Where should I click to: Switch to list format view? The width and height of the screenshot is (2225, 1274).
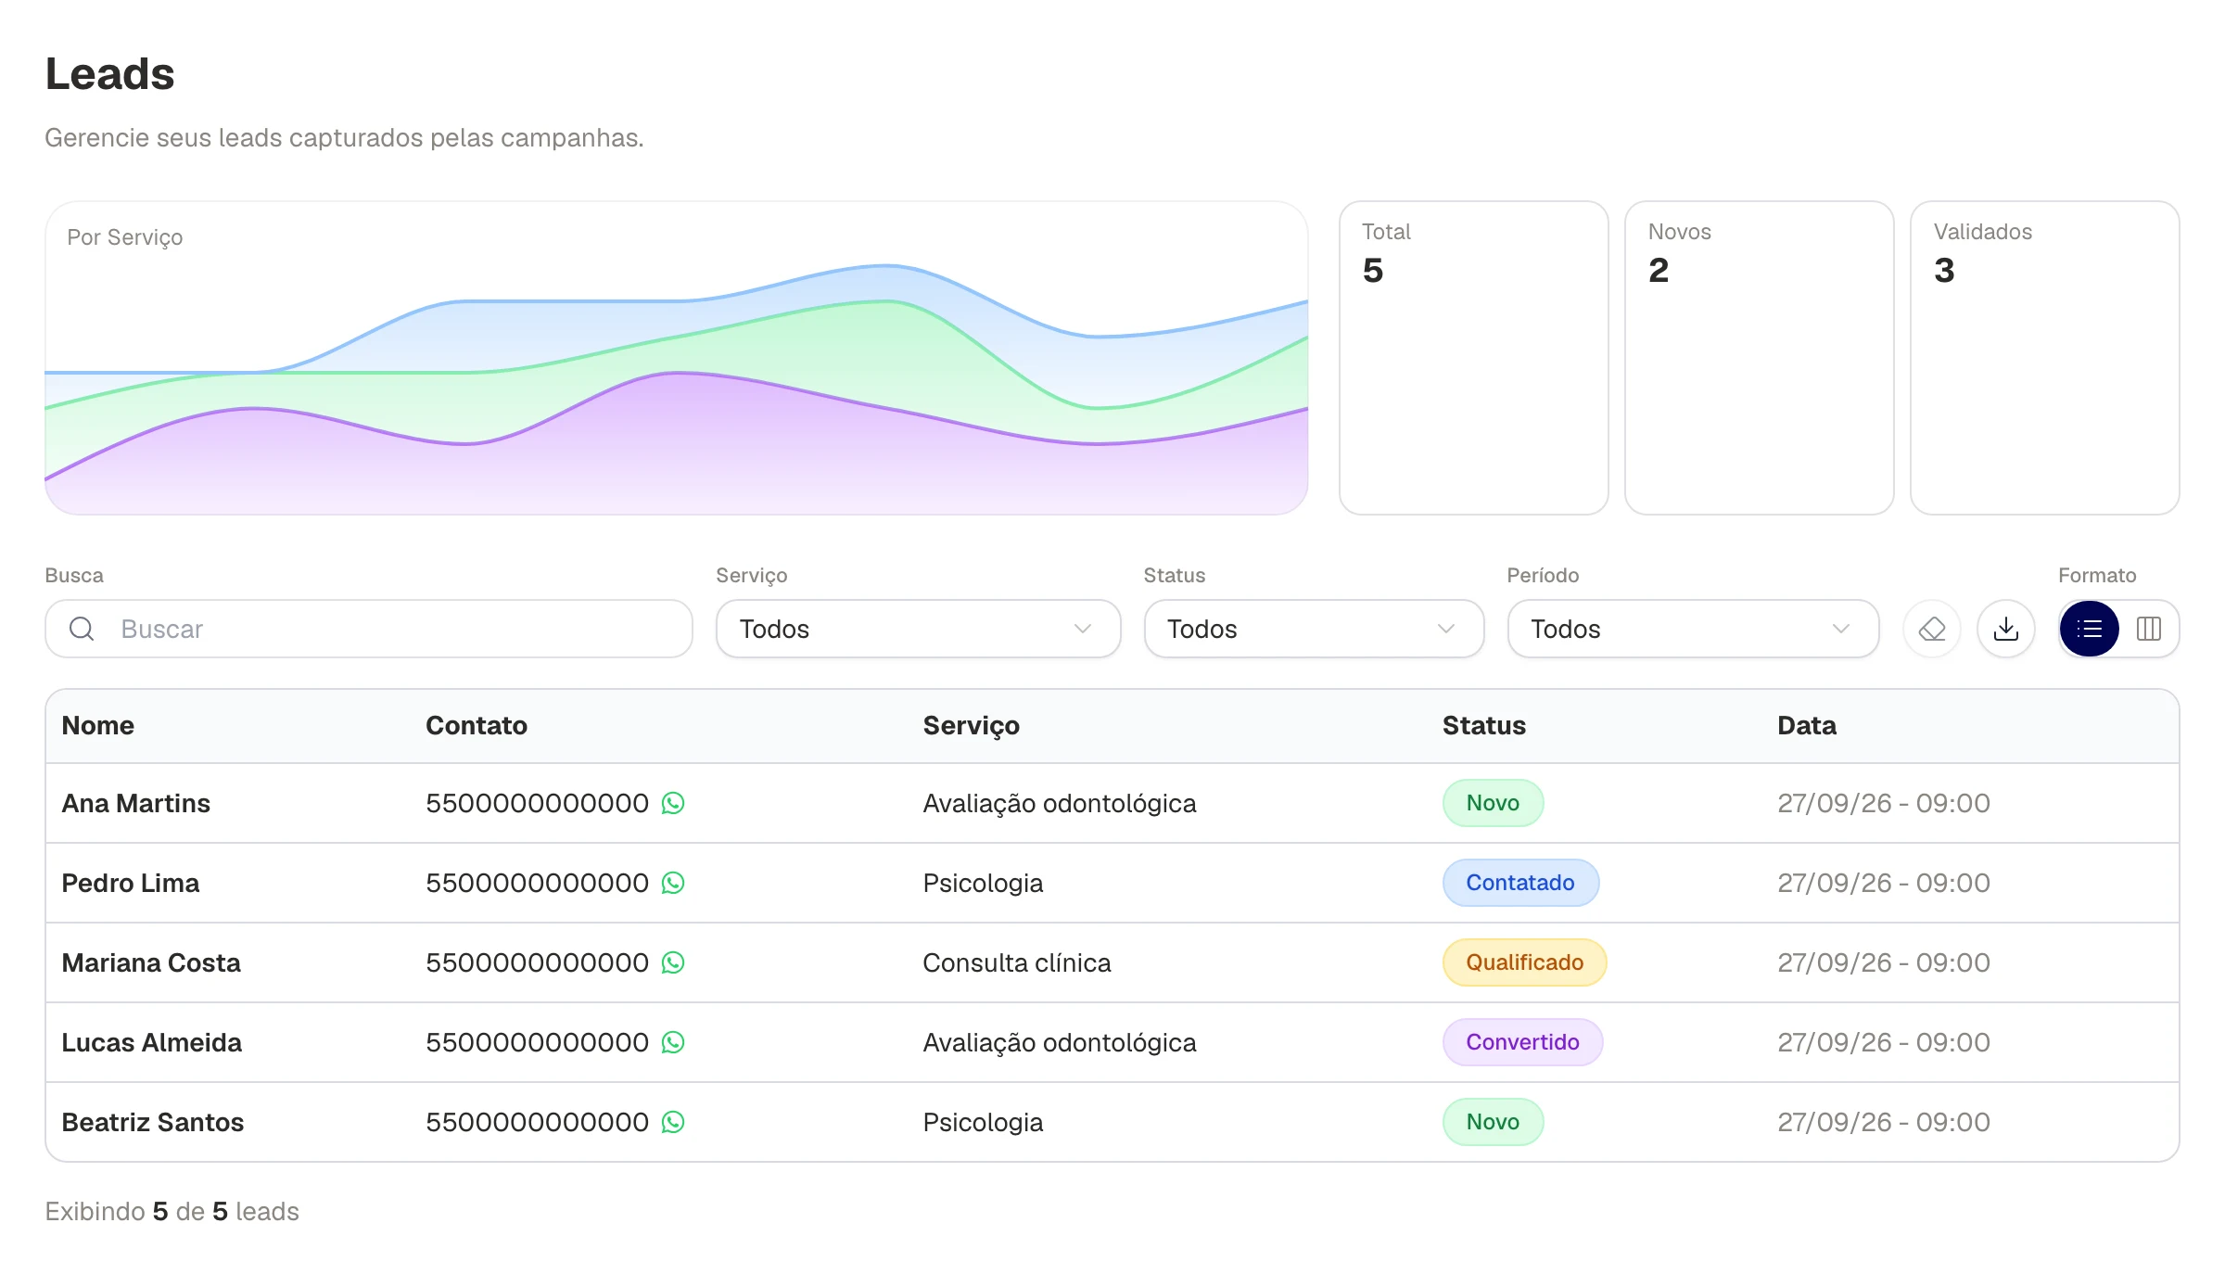[2090, 629]
